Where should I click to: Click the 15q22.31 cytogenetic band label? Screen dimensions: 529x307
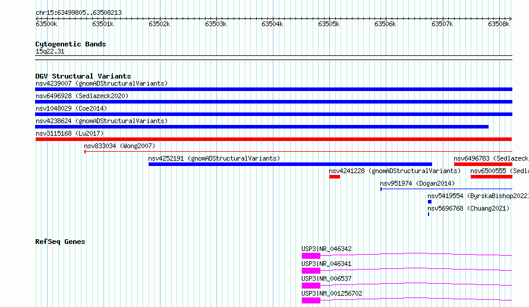(50, 51)
